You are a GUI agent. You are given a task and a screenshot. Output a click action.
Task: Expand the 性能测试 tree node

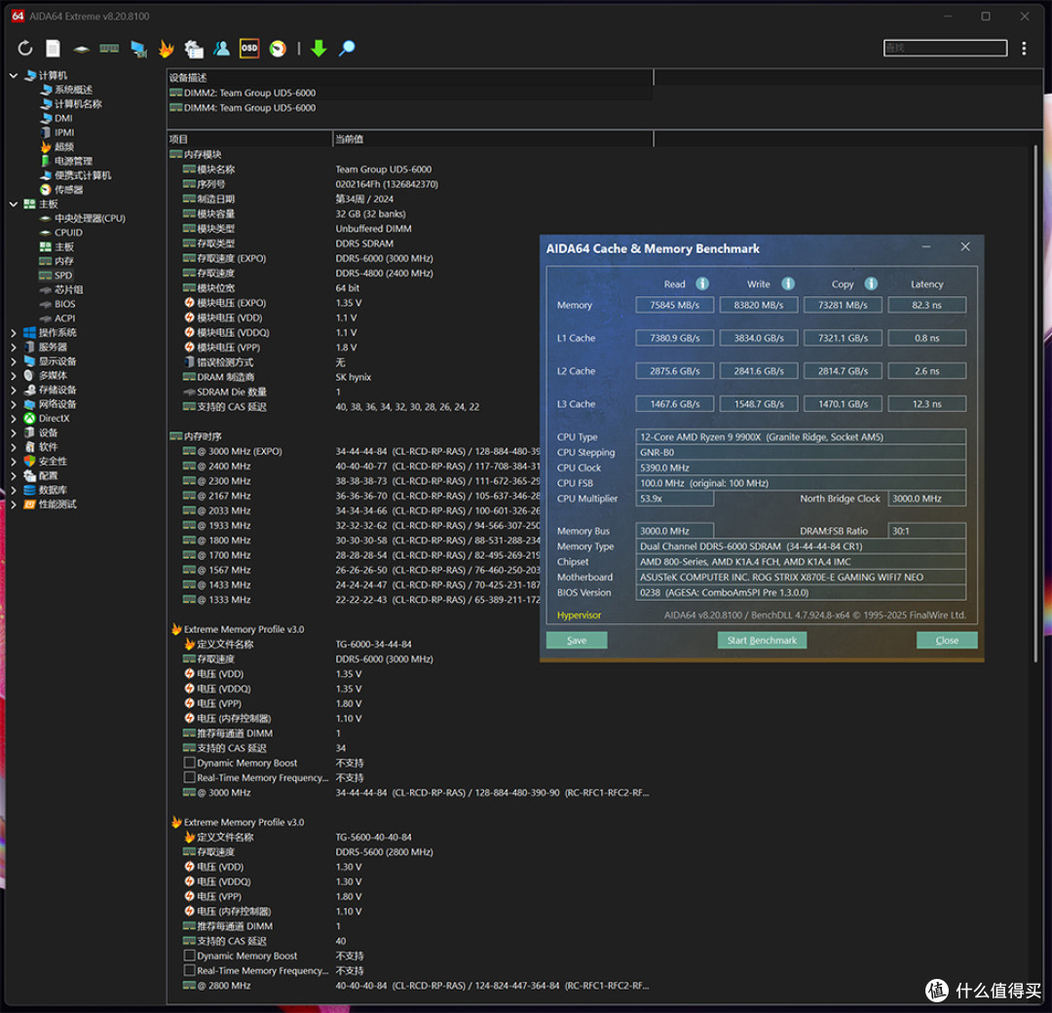tap(14, 505)
